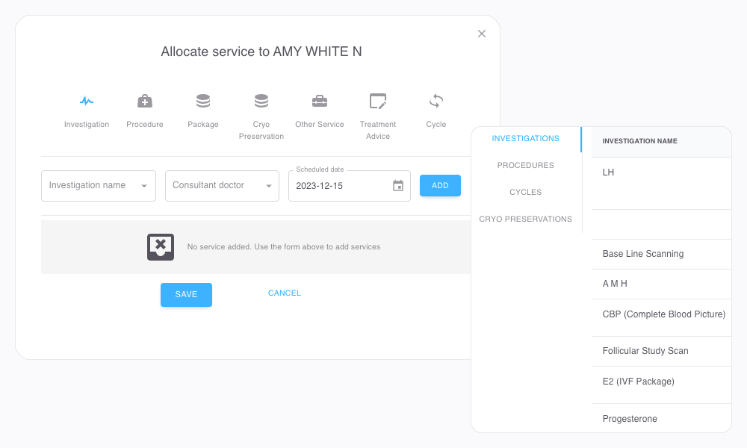Screen dimensions: 747x448
Task: Choose the Procedure medical kit icon
Action: click(x=145, y=101)
